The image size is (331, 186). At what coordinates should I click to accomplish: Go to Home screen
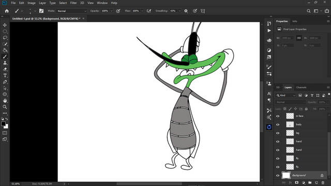(x=7, y=11)
